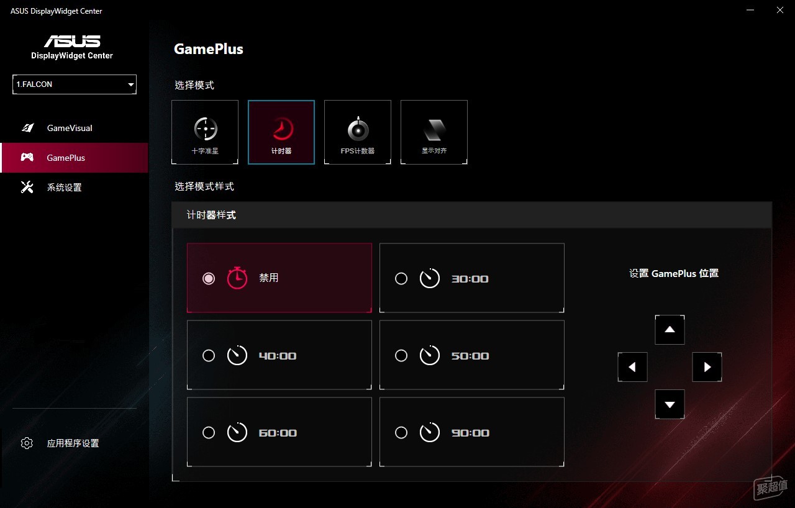Click the gear icon for 应用程序设置
Screen dimensions: 795x508
(x=27, y=443)
